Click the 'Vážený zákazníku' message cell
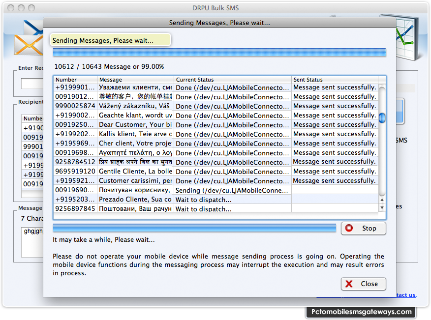This screenshot has width=431, height=320. click(x=135, y=106)
